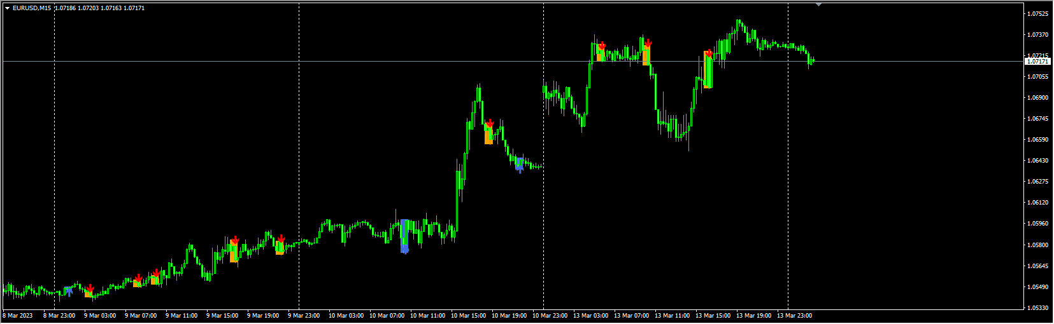1054x324 pixels.
Task: Select red sell arrow between 07:00 and 11:00 on 9 Mar
Action: [156, 273]
